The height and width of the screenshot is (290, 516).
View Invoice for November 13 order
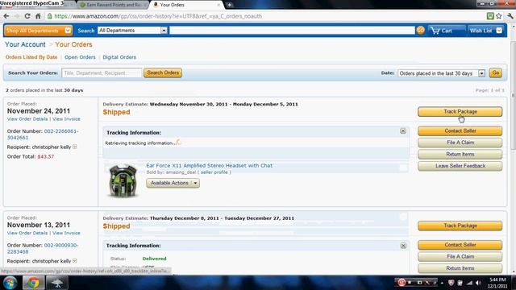pos(66,233)
